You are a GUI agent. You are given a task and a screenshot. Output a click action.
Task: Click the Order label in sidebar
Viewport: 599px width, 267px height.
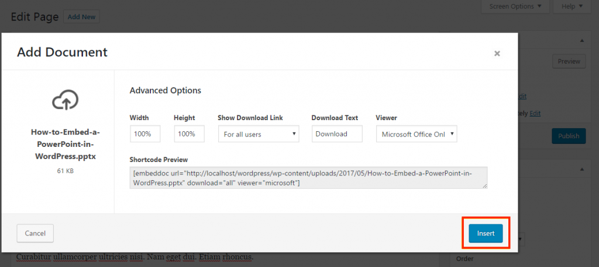464,259
